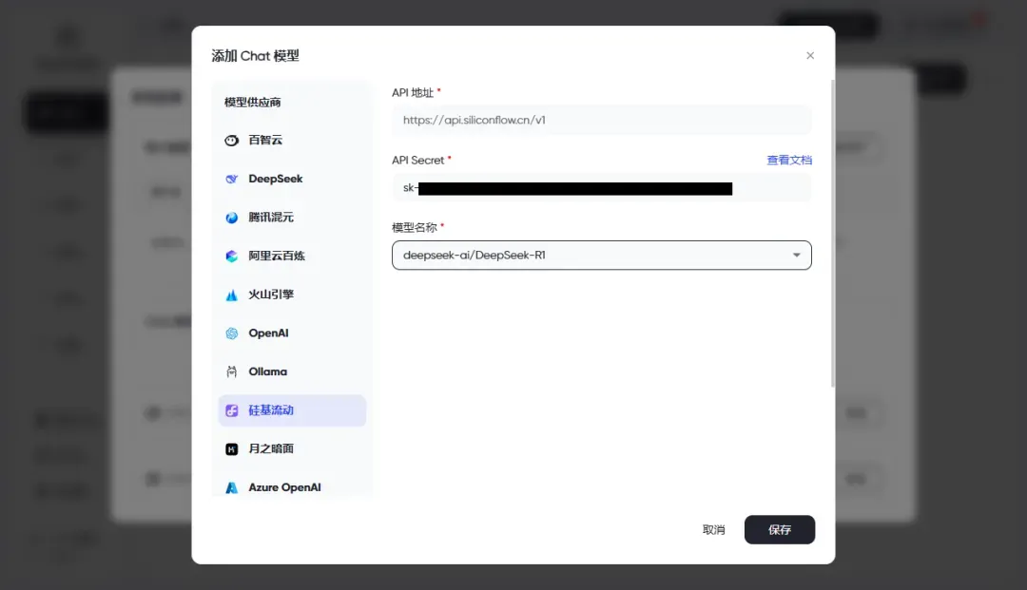Click the 取消 button
Screen dimensions: 1027x590
pyautogui.click(x=714, y=530)
